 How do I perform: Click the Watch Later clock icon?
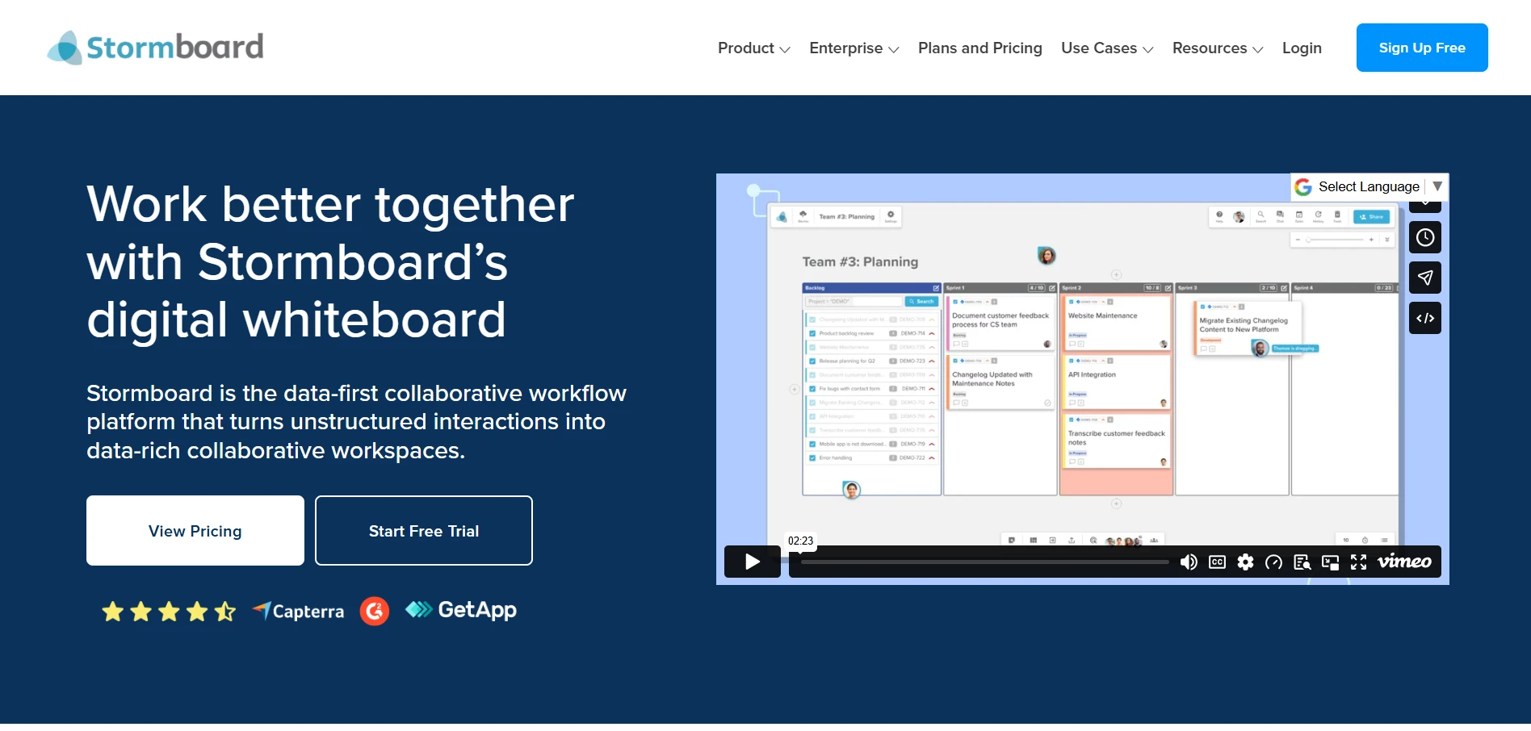(1425, 237)
